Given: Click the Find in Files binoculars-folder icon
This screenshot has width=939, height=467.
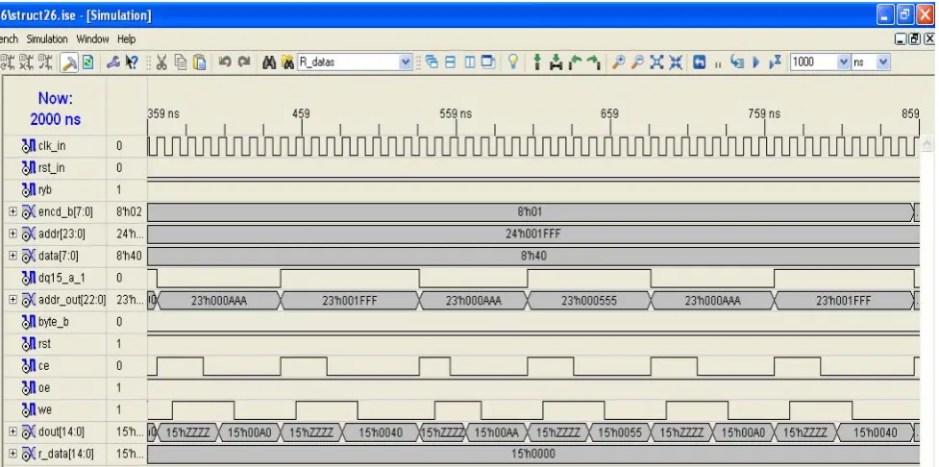Looking at the screenshot, I should pos(288,62).
